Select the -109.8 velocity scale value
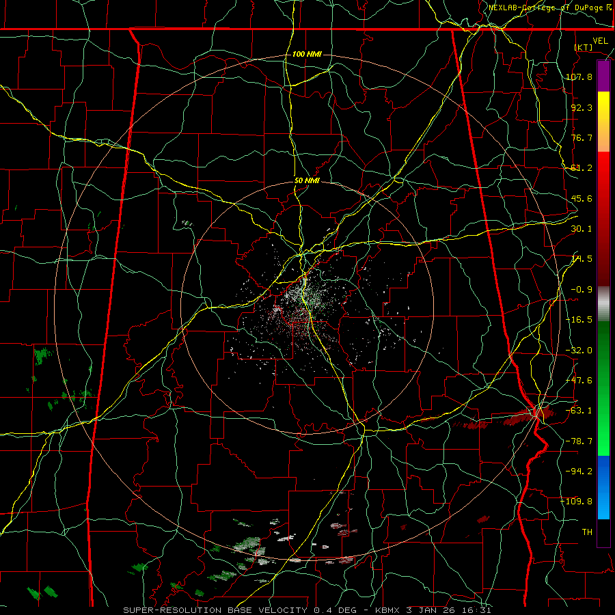 pyautogui.click(x=577, y=502)
